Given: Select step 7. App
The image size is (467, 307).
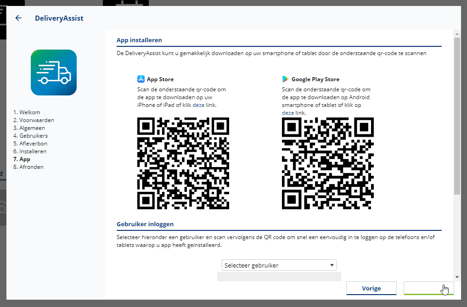Looking at the screenshot, I should [22, 159].
